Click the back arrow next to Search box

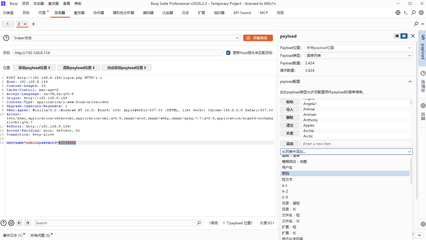[x=19, y=223]
